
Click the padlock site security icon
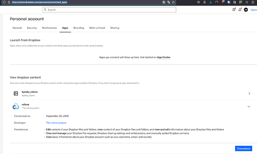9,2
